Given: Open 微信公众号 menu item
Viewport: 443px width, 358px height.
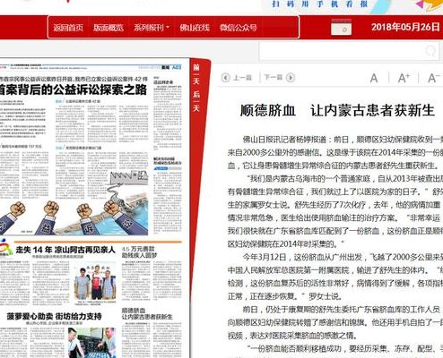Looking at the screenshot, I should [239, 28].
